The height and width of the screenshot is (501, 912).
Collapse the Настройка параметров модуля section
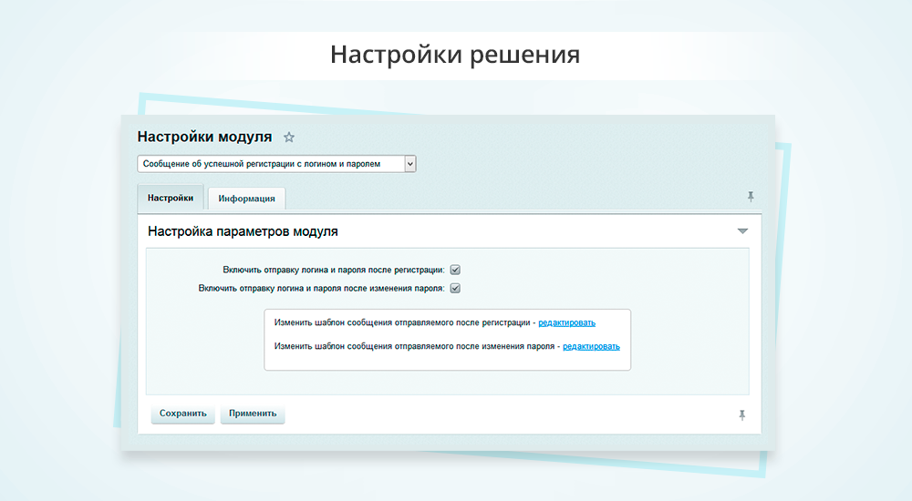742,231
